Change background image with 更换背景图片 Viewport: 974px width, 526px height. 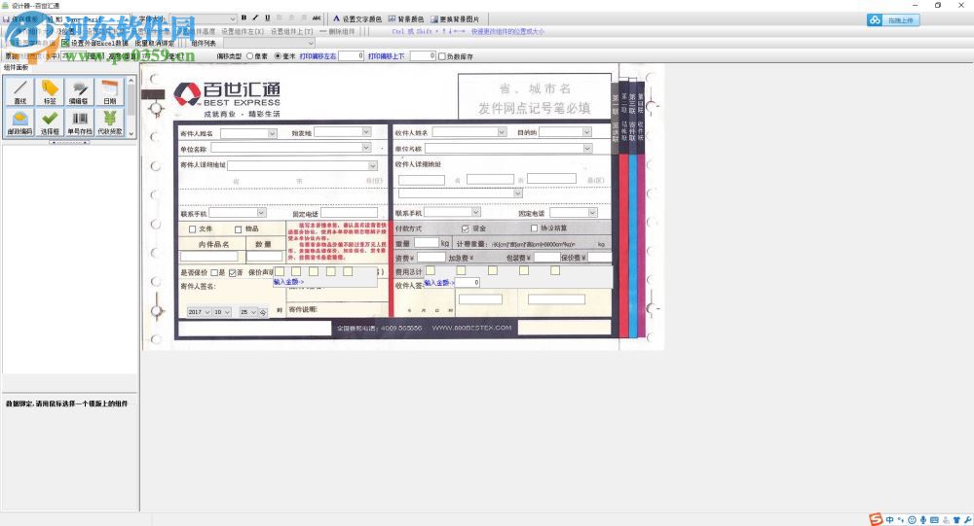coord(455,19)
